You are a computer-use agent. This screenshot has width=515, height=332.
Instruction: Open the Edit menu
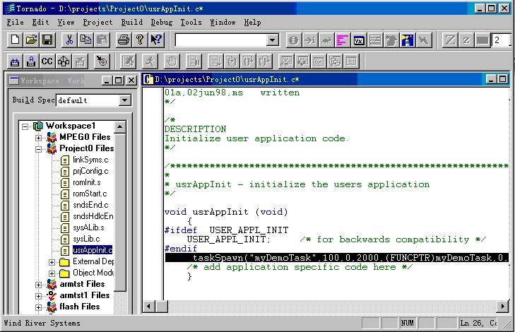(40, 23)
